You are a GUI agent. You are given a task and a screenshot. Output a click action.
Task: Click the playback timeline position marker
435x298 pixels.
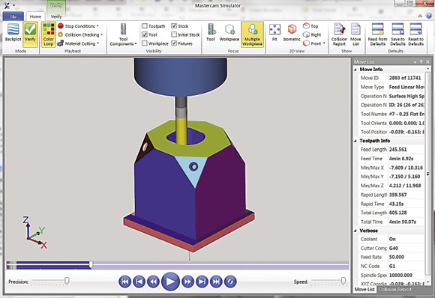[91, 265]
